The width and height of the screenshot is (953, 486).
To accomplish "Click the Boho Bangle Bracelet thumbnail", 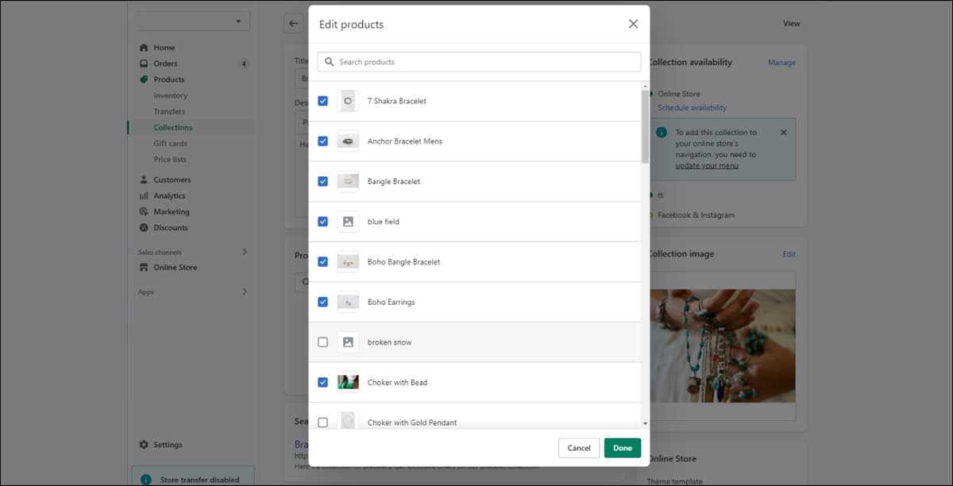I will 348,262.
